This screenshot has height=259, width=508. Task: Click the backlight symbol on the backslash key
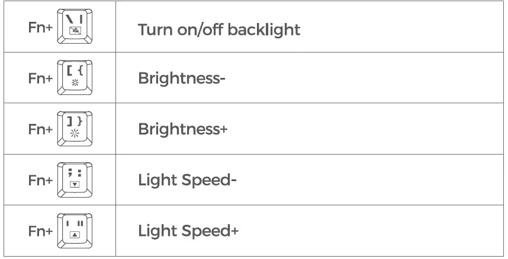(x=75, y=33)
